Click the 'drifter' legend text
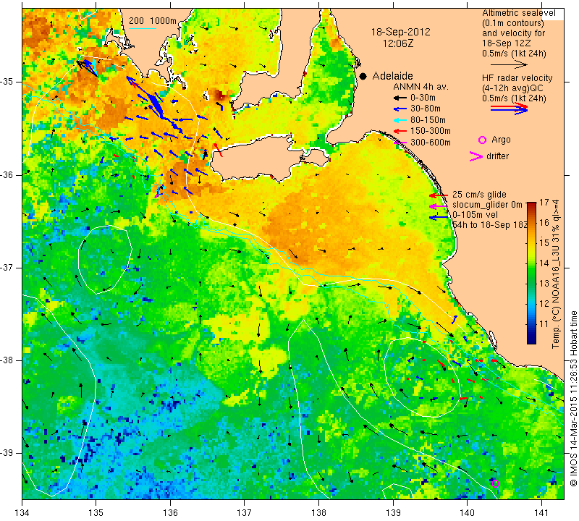The image size is (579, 521). (x=497, y=156)
